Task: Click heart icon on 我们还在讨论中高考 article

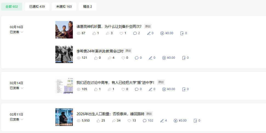Action: tap(123, 89)
